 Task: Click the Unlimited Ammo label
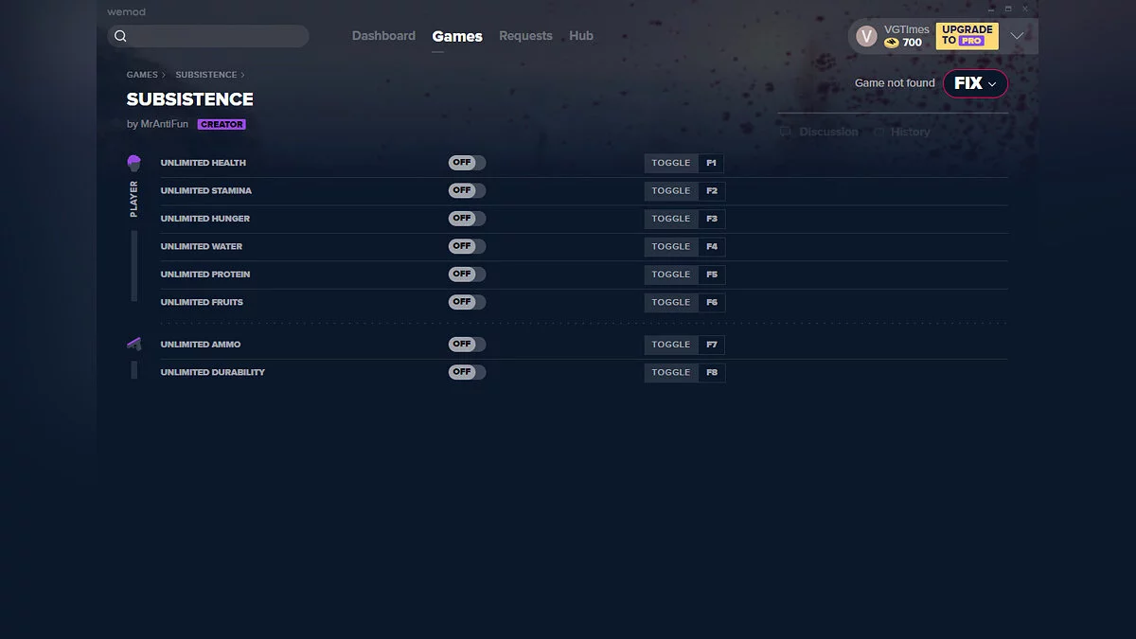point(201,345)
